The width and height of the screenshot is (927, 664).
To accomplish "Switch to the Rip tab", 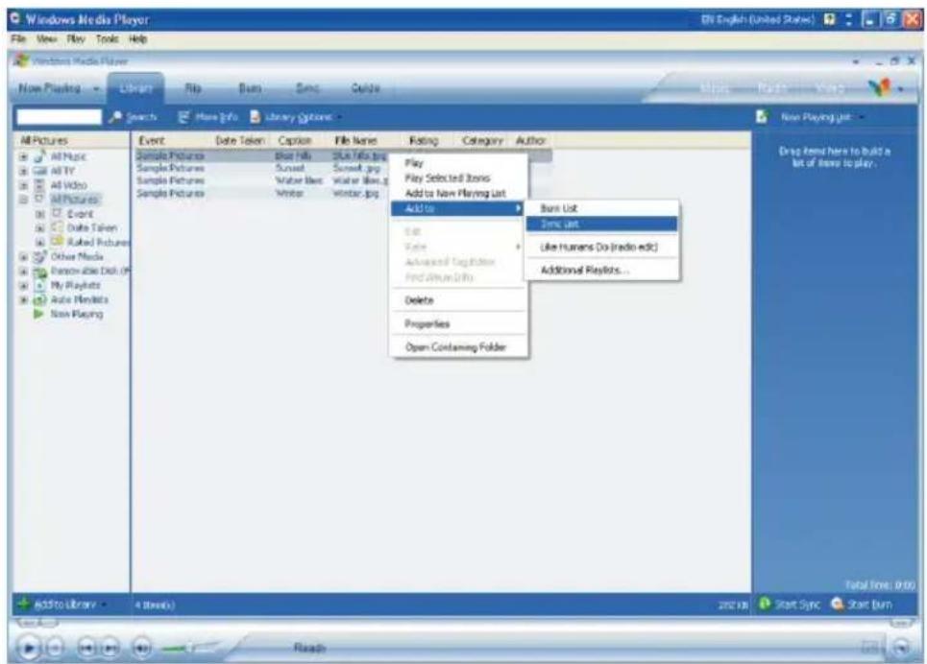I will [x=193, y=88].
